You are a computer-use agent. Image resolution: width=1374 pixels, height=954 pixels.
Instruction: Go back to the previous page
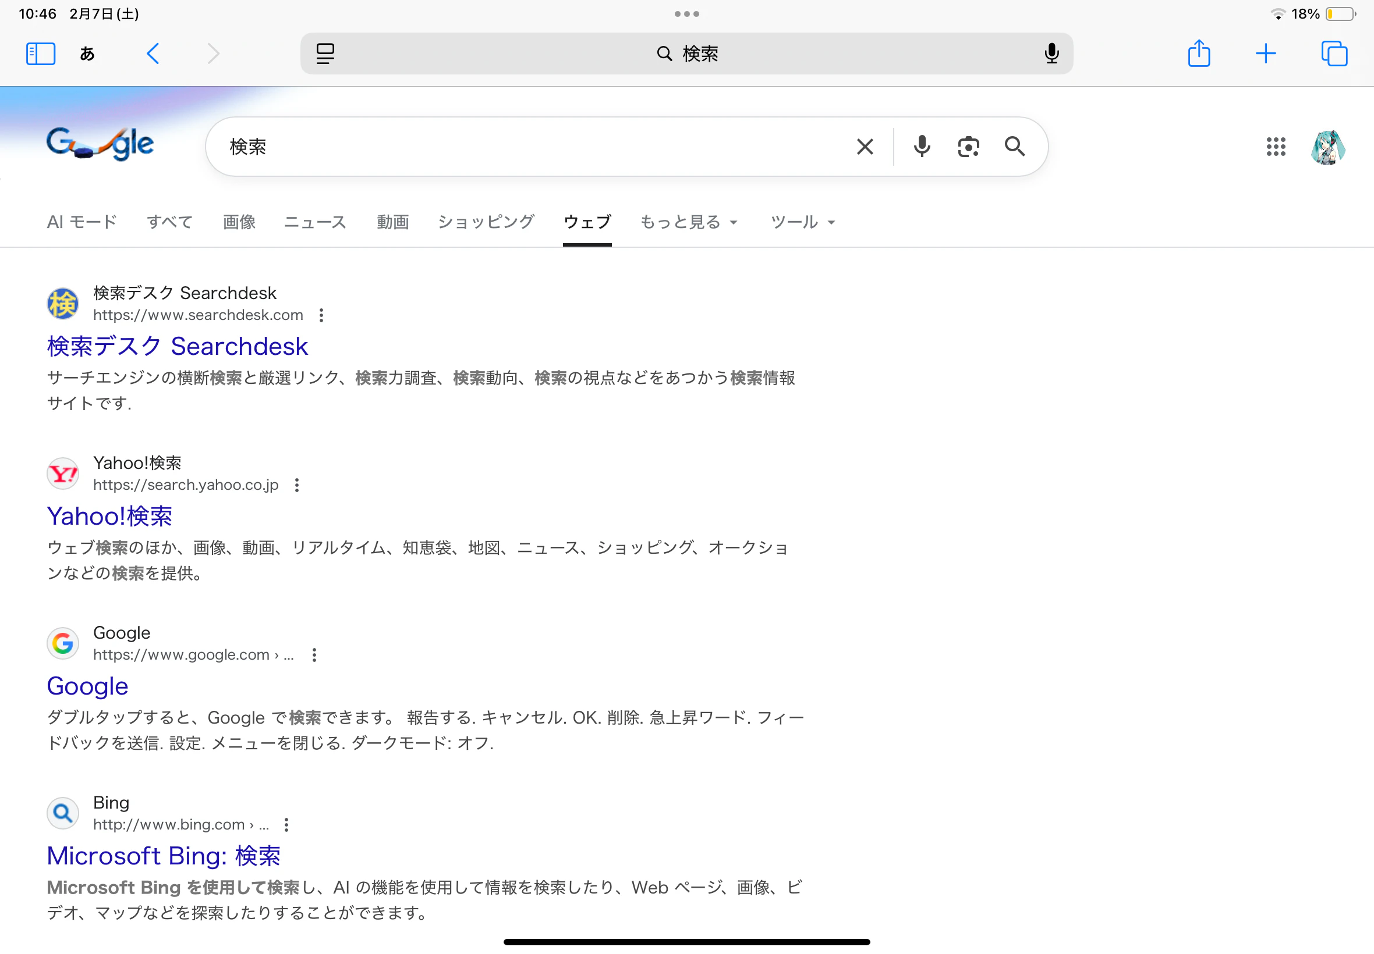[153, 54]
